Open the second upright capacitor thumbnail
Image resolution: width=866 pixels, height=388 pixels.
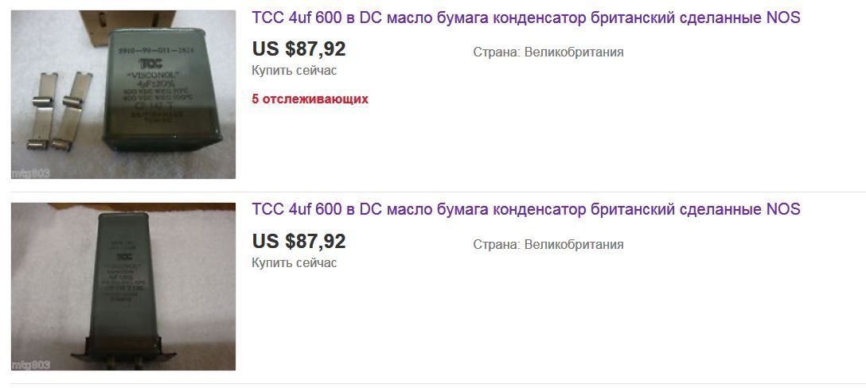[x=123, y=286]
